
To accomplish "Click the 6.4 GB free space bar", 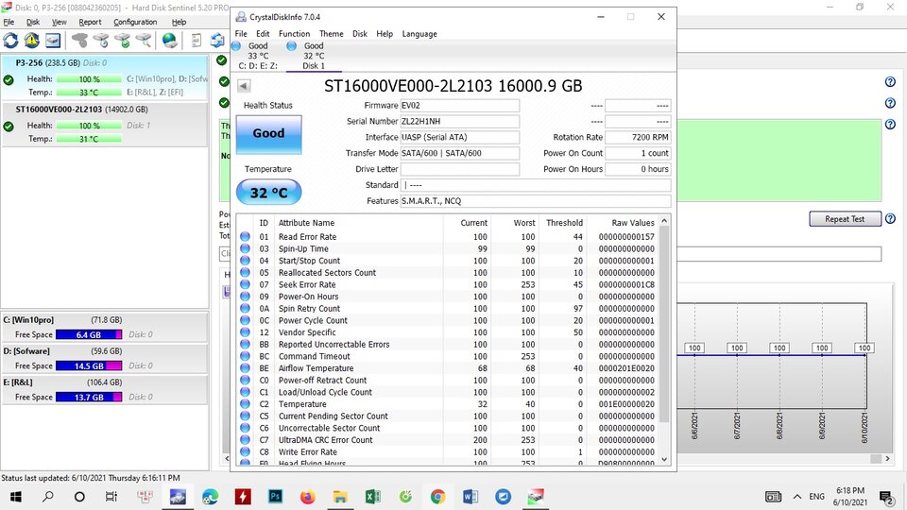I will pos(89,334).
